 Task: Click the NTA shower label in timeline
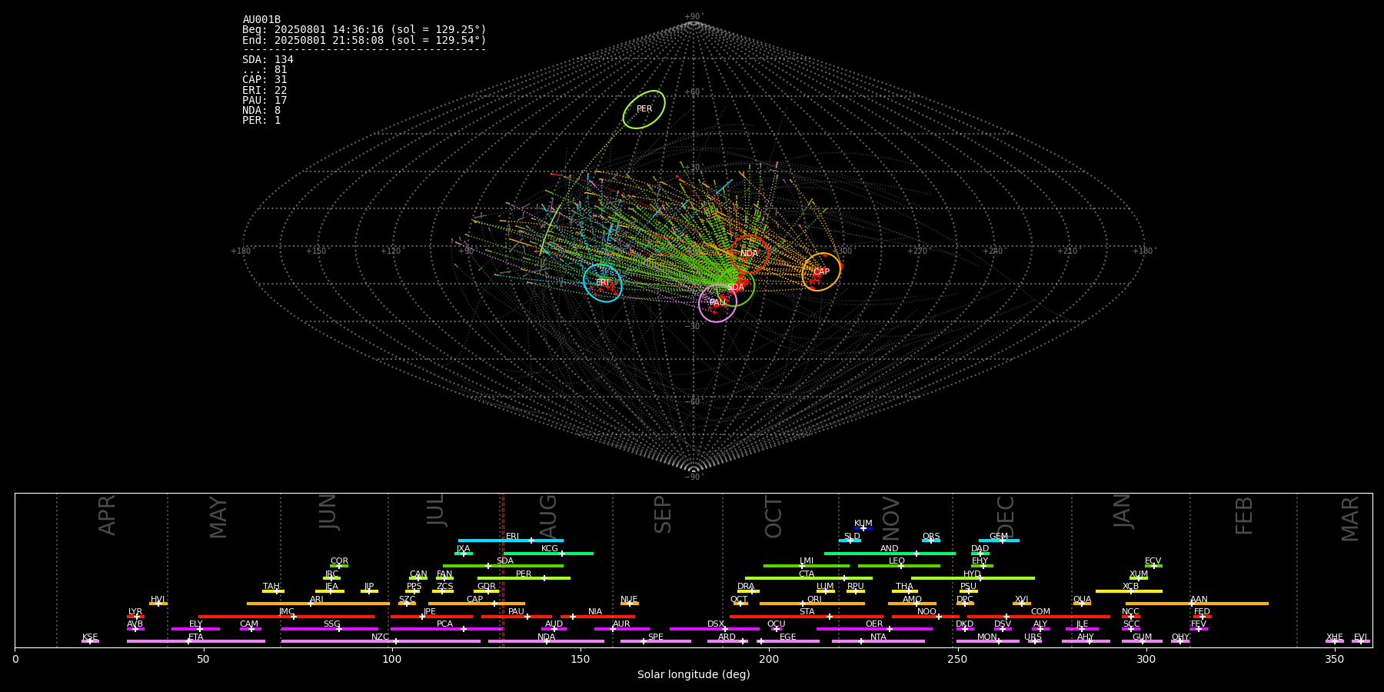878,637
